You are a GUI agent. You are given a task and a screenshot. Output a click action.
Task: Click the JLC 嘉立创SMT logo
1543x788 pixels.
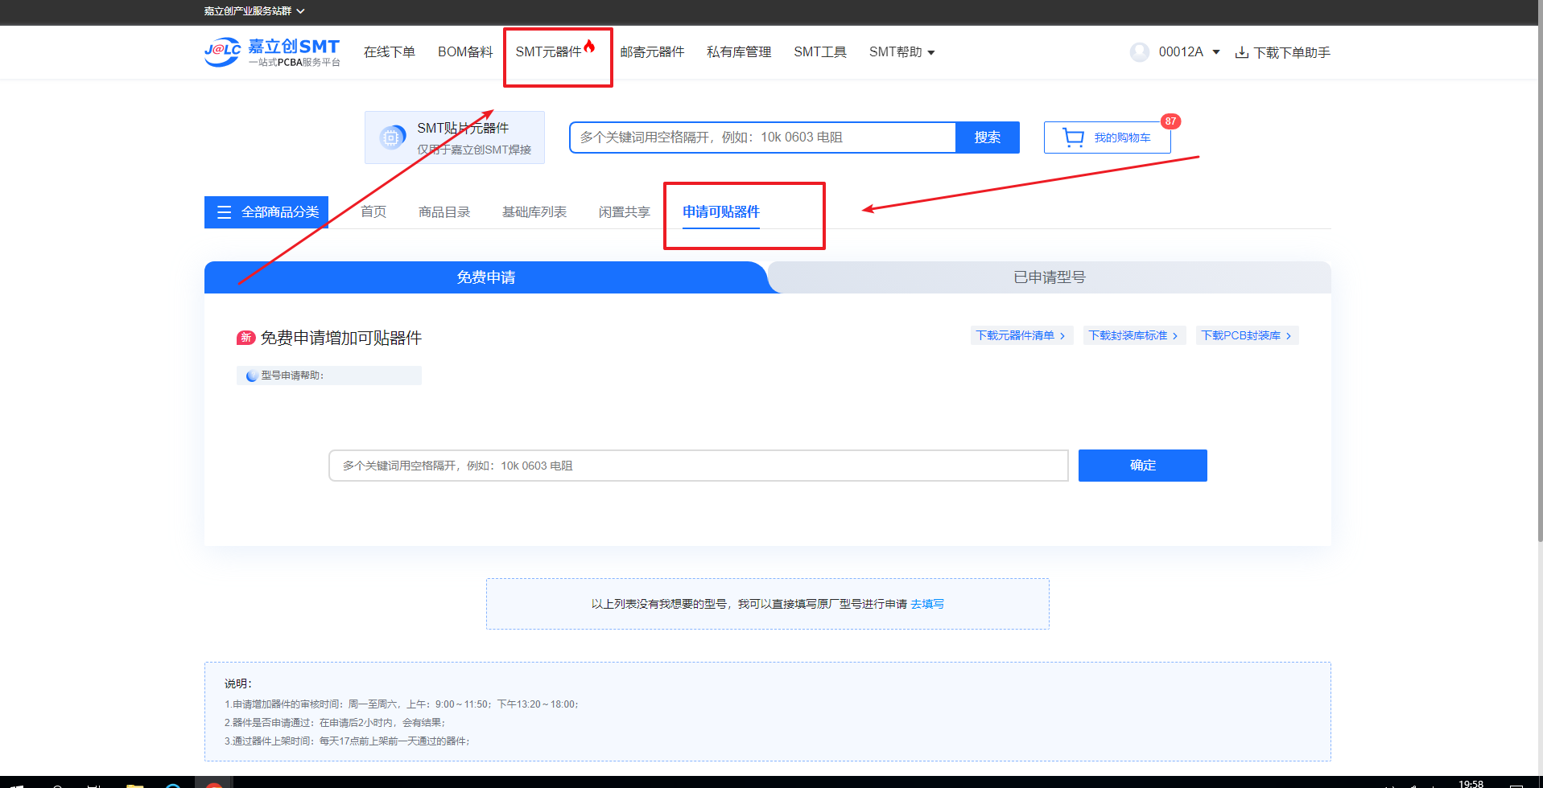coord(271,52)
